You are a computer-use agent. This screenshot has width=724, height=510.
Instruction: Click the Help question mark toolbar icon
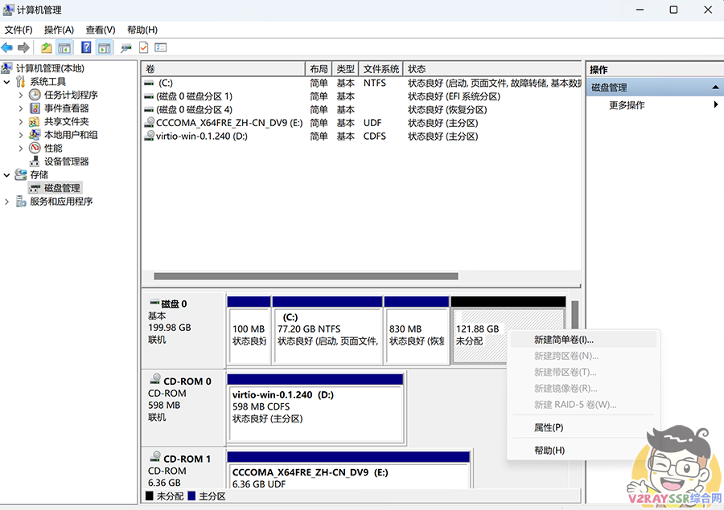click(x=85, y=47)
